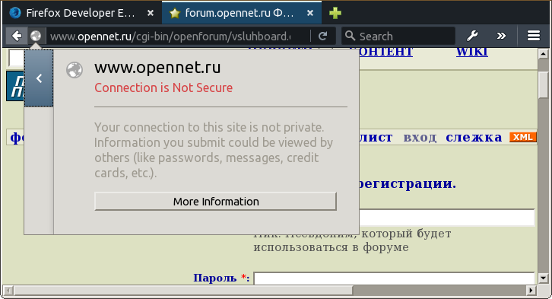Click the orange XML feed badge
The height and width of the screenshot is (299, 552).
[x=523, y=137]
